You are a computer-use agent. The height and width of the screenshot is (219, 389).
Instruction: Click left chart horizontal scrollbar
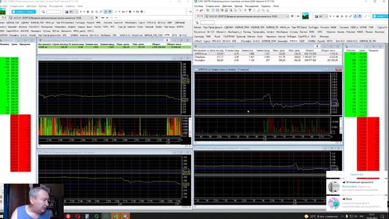(114, 146)
